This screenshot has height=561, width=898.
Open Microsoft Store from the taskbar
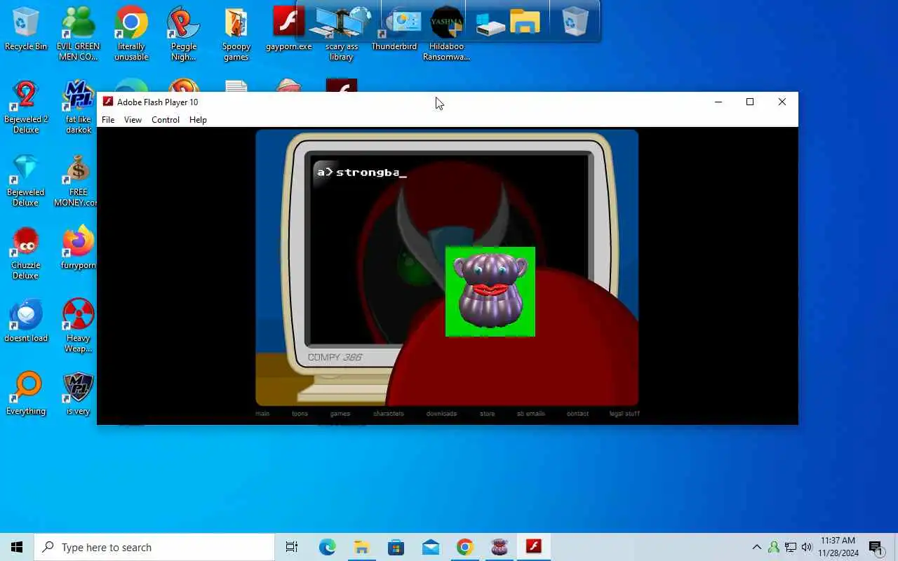pyautogui.click(x=396, y=547)
